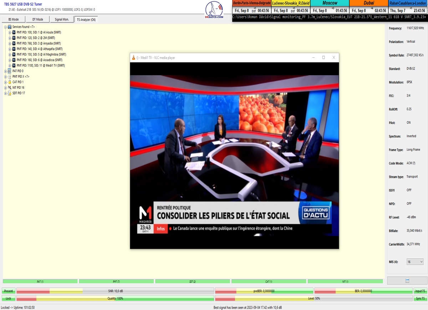Collapse the Services found tree node
Image resolution: width=428 pixels, height=310 pixels.
[5, 27]
